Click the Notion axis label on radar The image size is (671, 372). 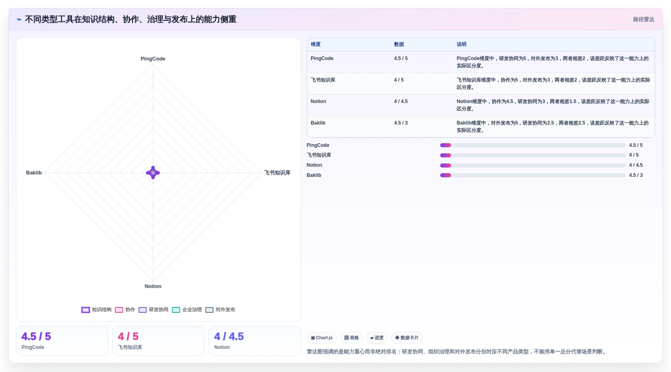pyautogui.click(x=153, y=286)
